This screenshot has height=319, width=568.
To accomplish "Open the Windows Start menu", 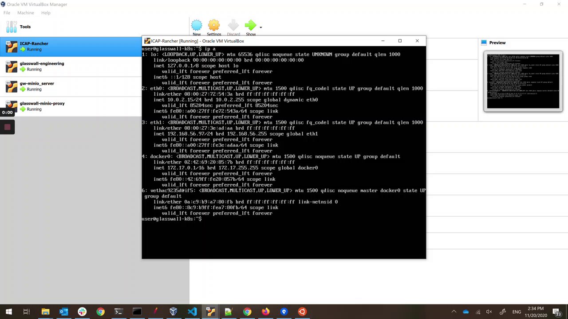I will click(x=9, y=312).
